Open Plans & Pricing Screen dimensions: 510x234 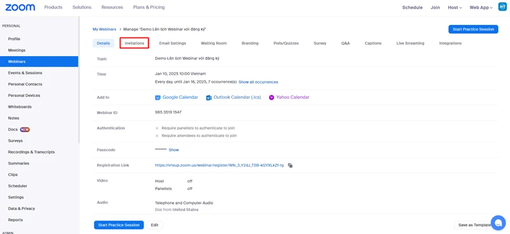tap(149, 7)
